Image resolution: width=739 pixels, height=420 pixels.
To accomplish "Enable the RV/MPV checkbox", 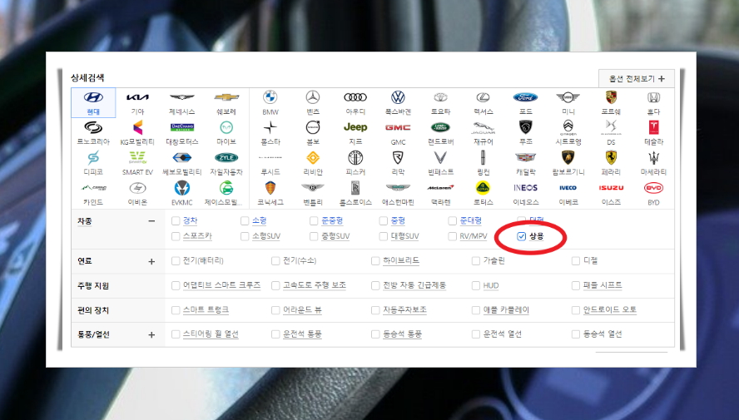I will click(x=453, y=236).
